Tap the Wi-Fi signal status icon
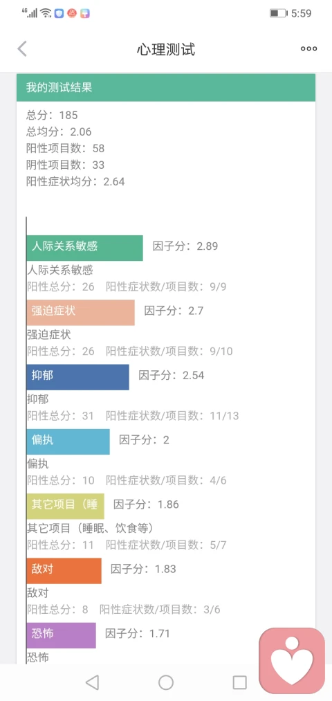 tap(46, 13)
